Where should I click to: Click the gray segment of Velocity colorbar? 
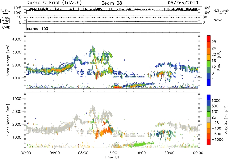209,120
